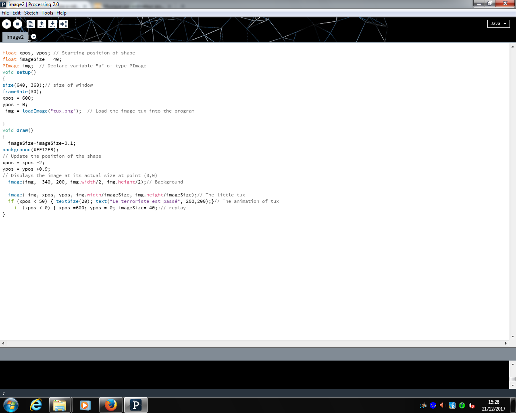
Task: Open Internet Explorer from the taskbar
Action: pyautogui.click(x=36, y=405)
